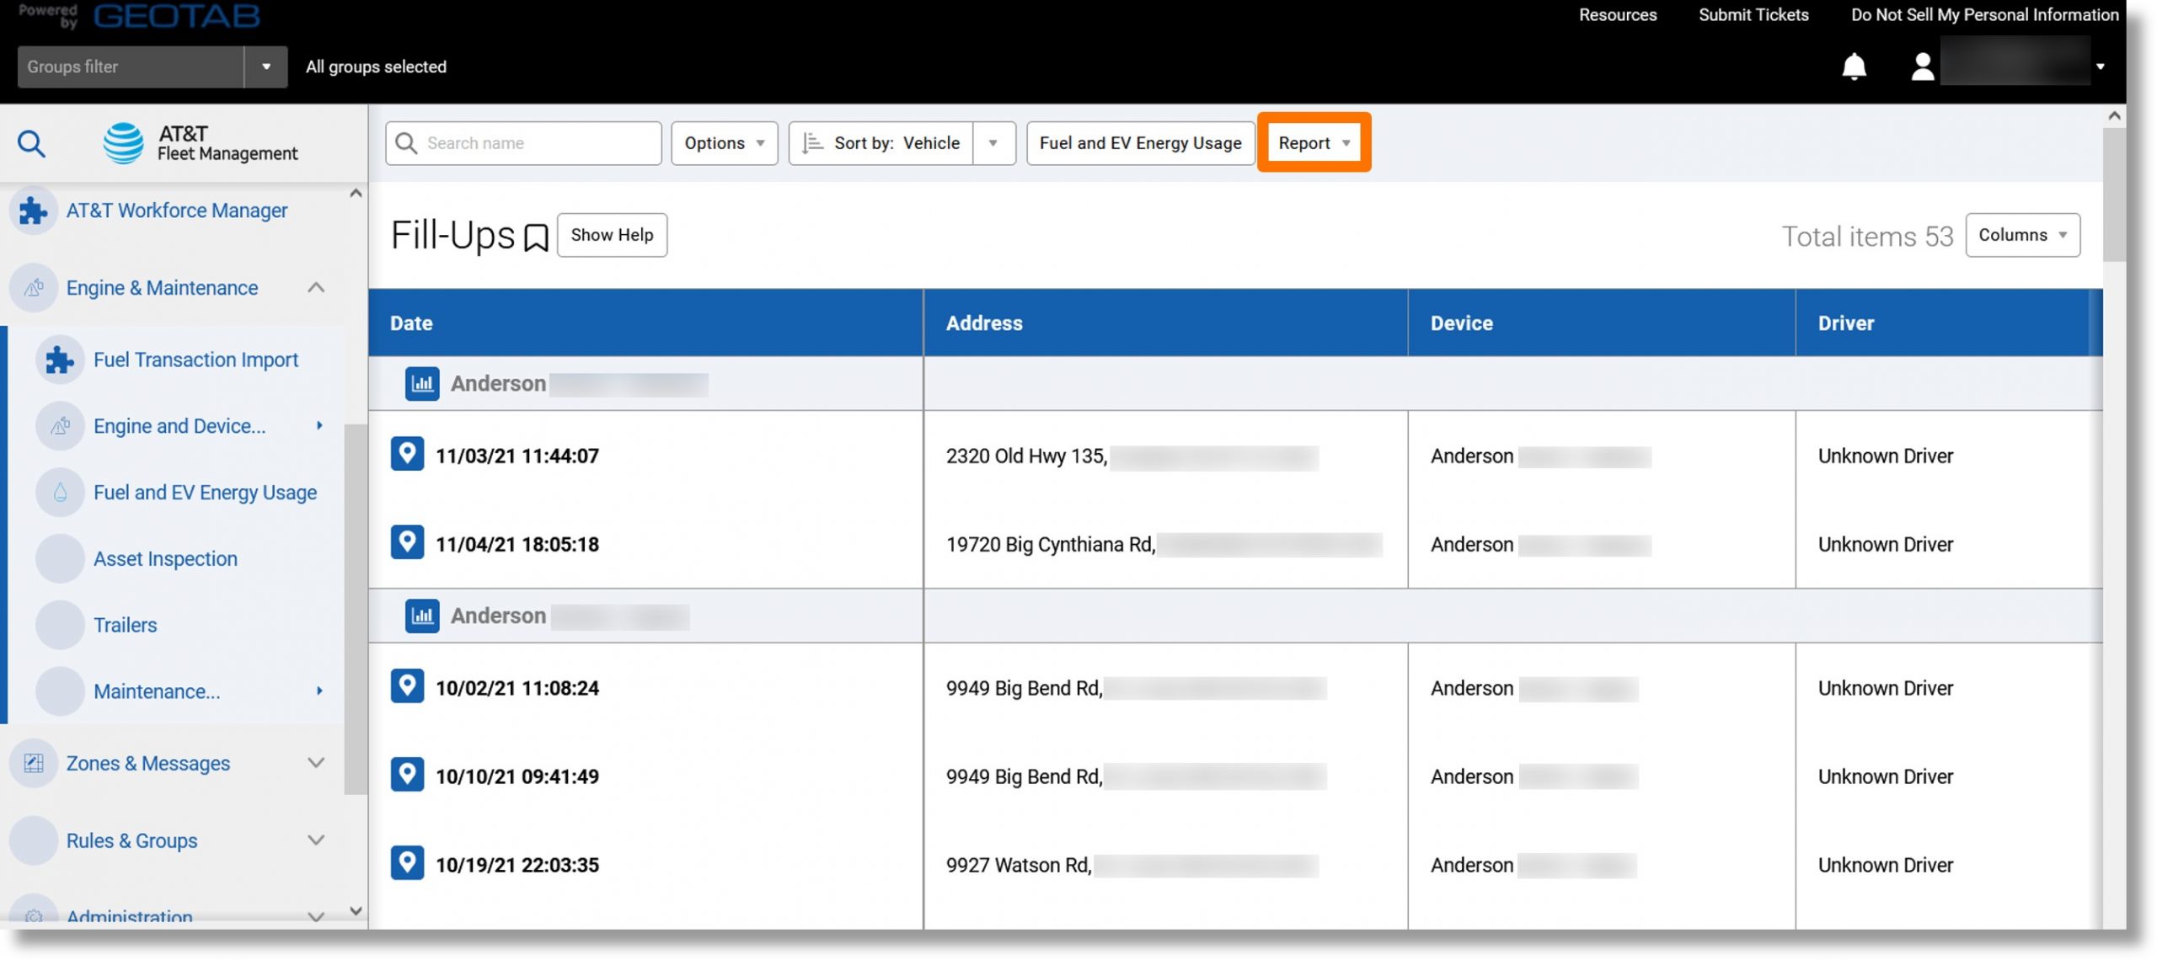Click the Show Help button

pyautogui.click(x=611, y=234)
